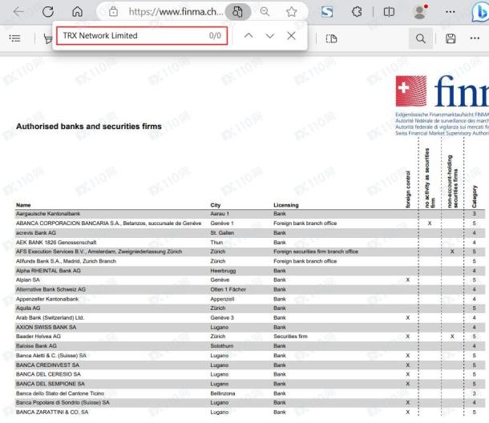Select Baader Helvea AG entry
This screenshot has width=489, height=423.
pos(38,336)
